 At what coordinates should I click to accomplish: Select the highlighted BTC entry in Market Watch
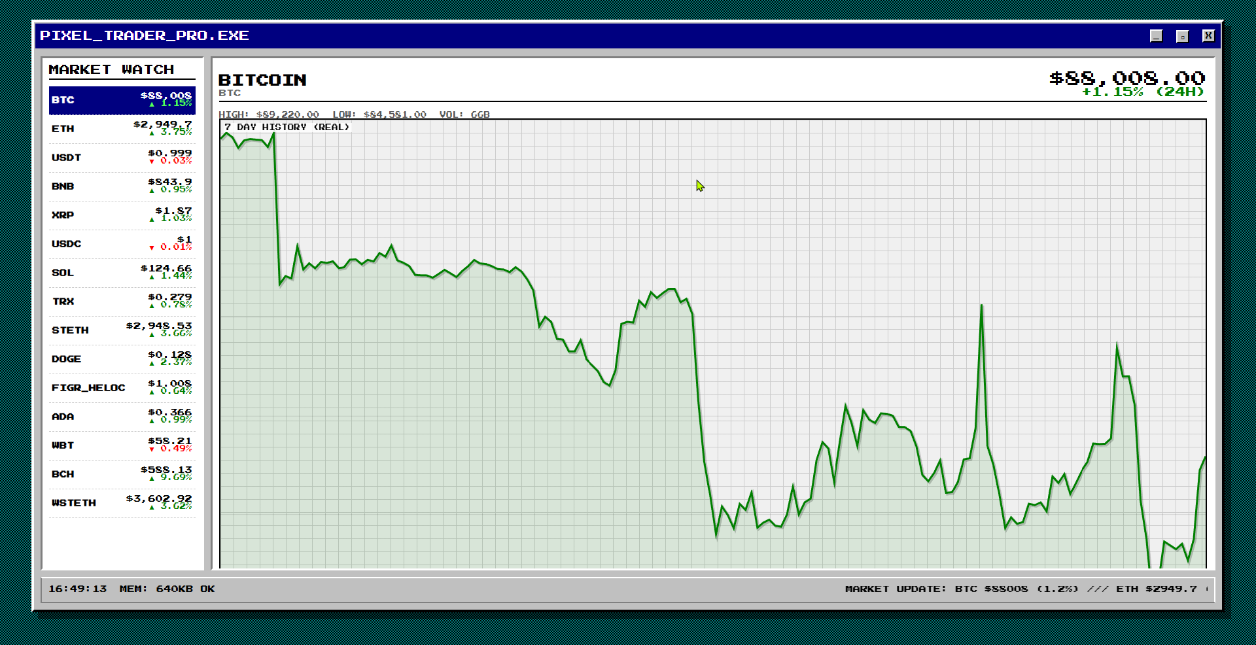click(x=122, y=100)
